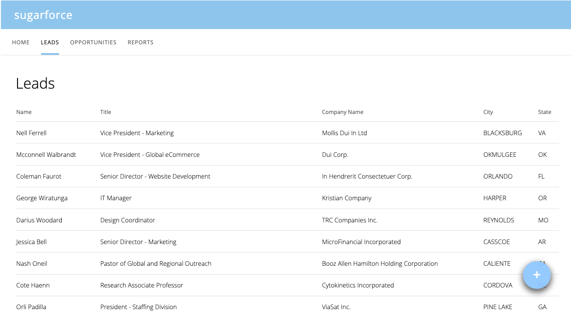Click the CORDOVA city cell
Image resolution: width=571 pixels, height=329 pixels.
(x=498, y=285)
